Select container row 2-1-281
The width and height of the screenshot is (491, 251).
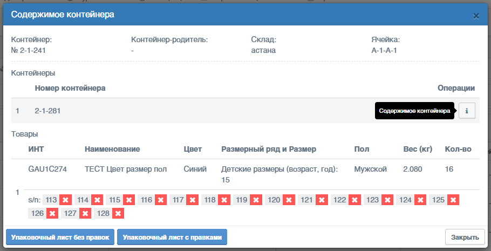tap(245, 111)
